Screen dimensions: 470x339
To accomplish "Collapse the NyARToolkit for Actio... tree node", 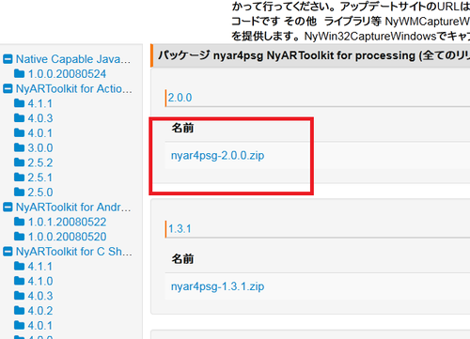I will click(8, 88).
